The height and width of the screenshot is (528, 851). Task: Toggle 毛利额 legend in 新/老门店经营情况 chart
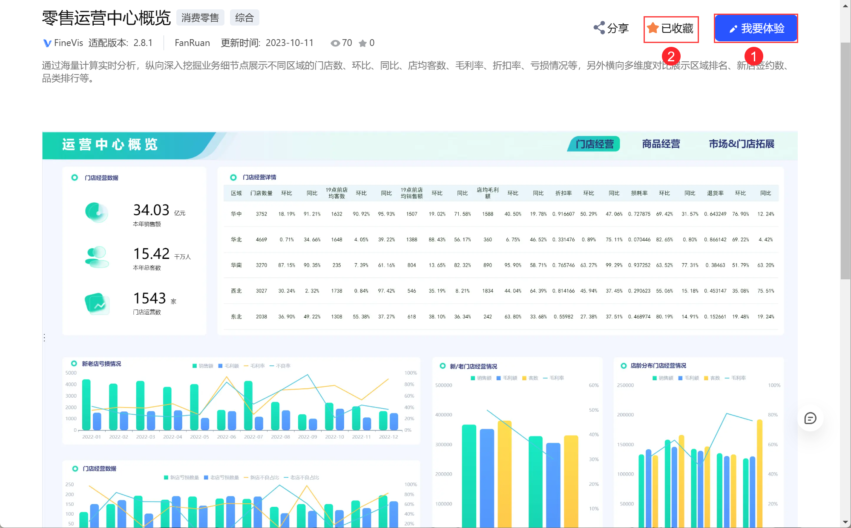tap(507, 378)
